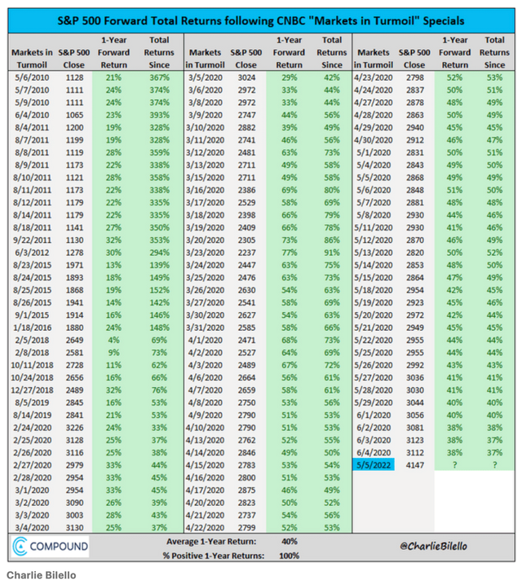Select the 3/4/2020 date cell
The width and height of the screenshot is (522, 585).
pyautogui.click(x=30, y=526)
